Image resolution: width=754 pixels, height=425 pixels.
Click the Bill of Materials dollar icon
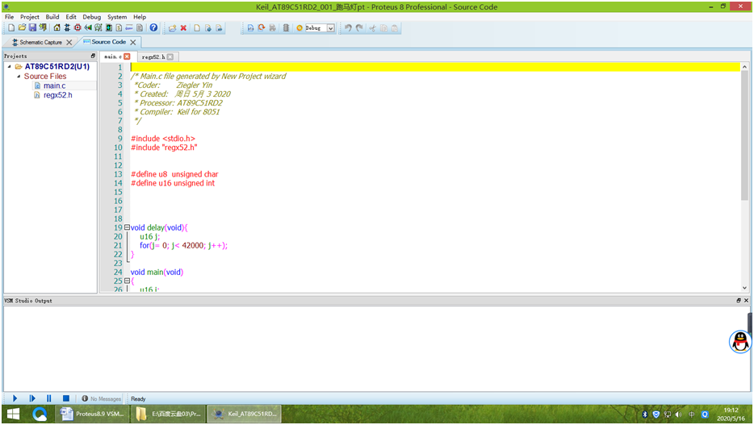click(x=119, y=28)
